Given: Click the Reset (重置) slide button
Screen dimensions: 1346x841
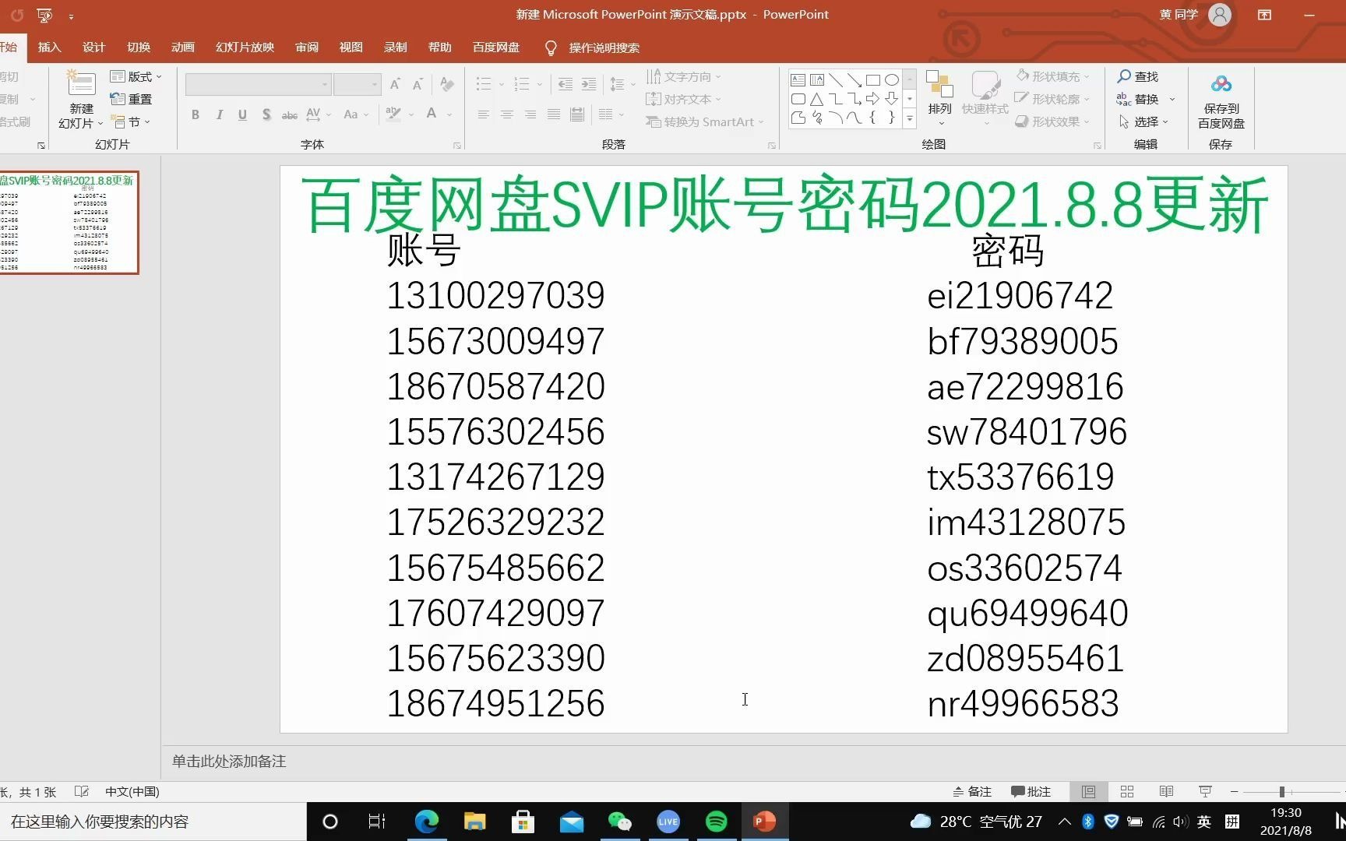Looking at the screenshot, I should 131,99.
